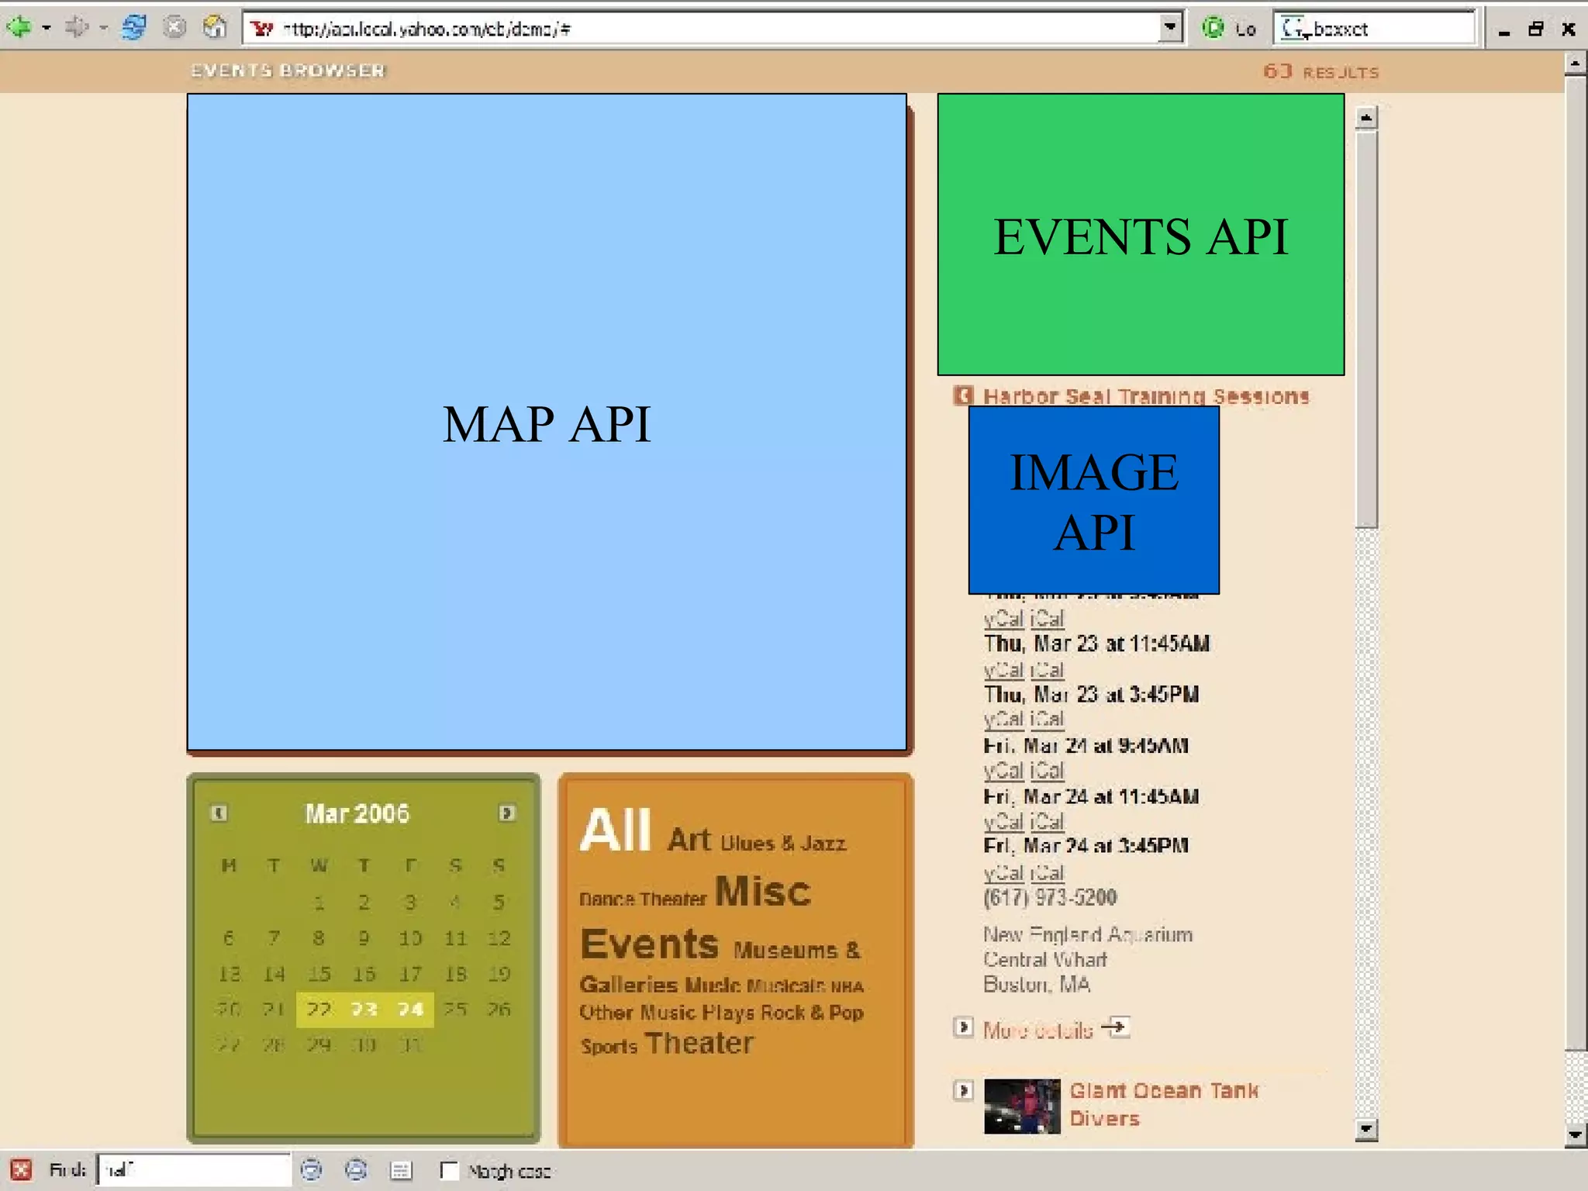Screen dimensions: 1588x1191
Task: Expand the Giant Ocean Tank Divers entry
Action: 963,1091
